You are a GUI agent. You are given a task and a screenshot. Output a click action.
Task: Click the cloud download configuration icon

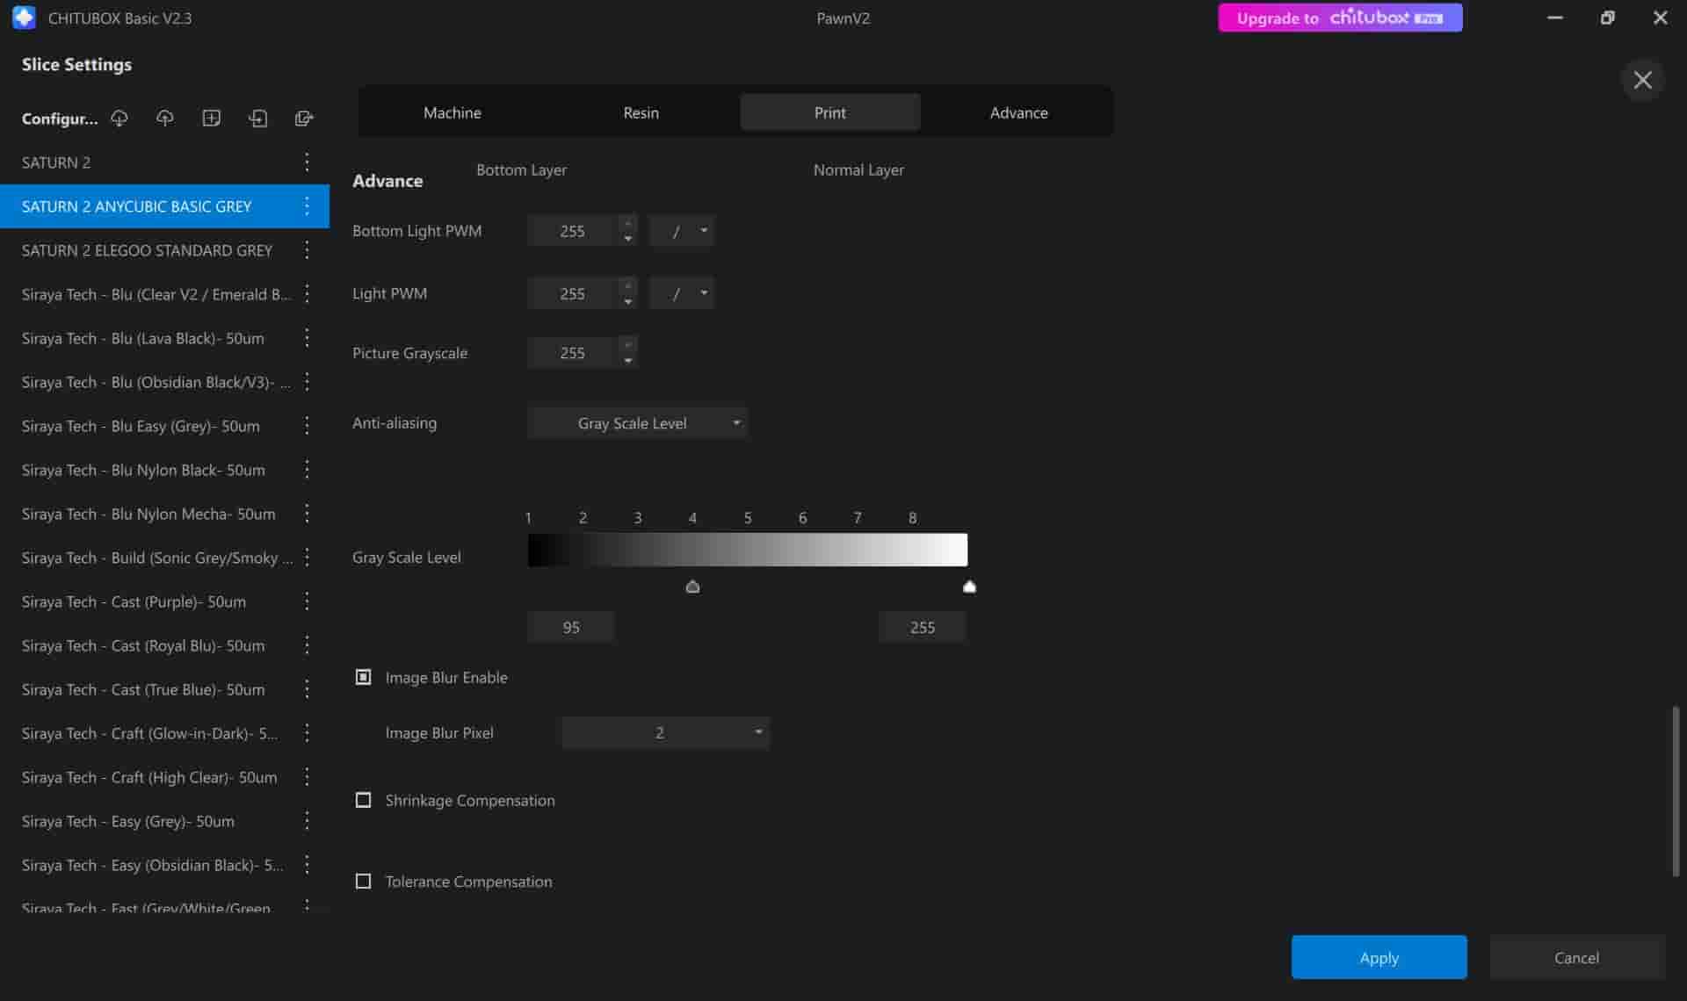click(x=119, y=118)
